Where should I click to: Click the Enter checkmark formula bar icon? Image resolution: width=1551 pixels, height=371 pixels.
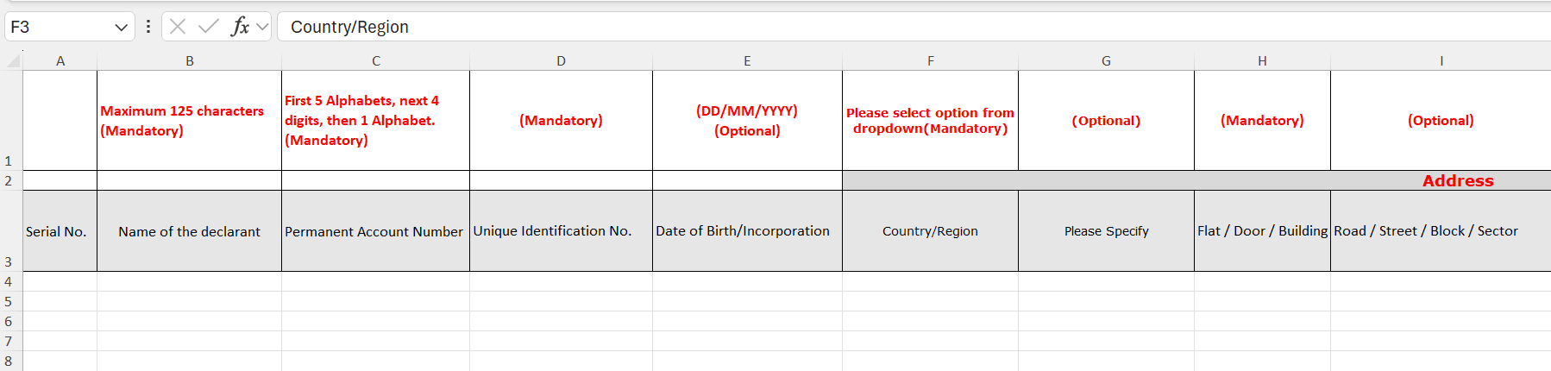[208, 27]
